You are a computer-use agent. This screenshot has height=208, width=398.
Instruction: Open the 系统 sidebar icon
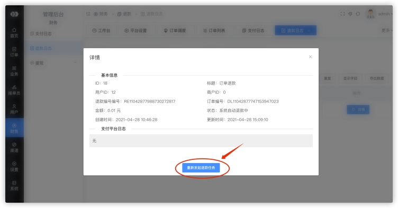click(x=14, y=185)
